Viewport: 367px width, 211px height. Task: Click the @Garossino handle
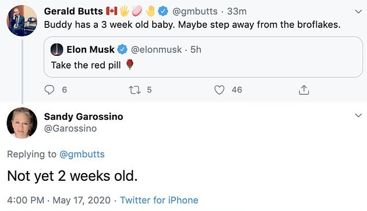70,128
